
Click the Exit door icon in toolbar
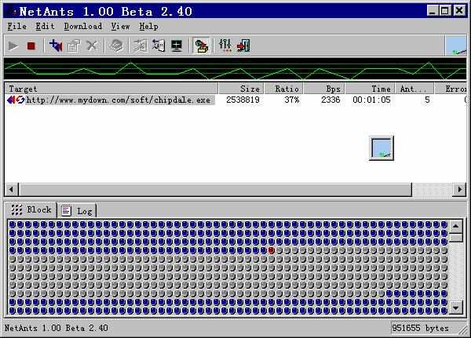[243, 46]
